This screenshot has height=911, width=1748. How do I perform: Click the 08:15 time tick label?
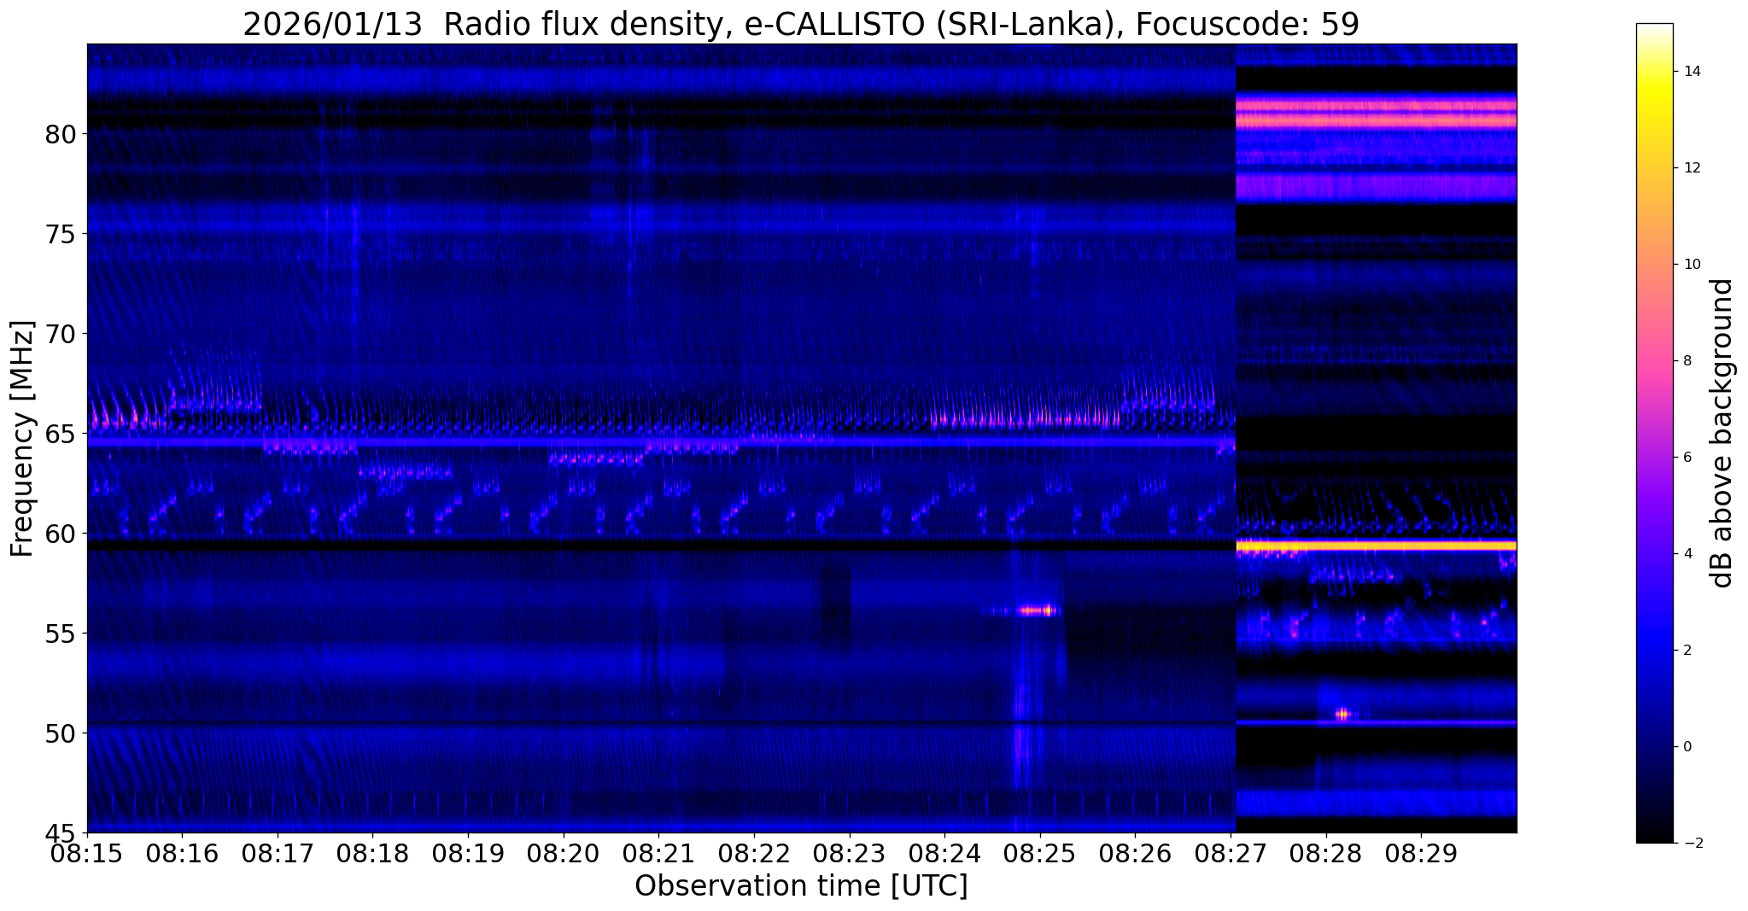[87, 853]
